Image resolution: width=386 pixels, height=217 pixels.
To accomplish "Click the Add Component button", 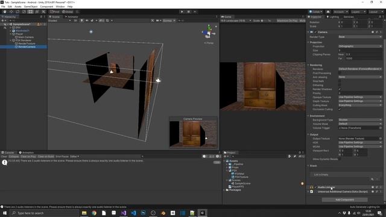I will [344, 200].
